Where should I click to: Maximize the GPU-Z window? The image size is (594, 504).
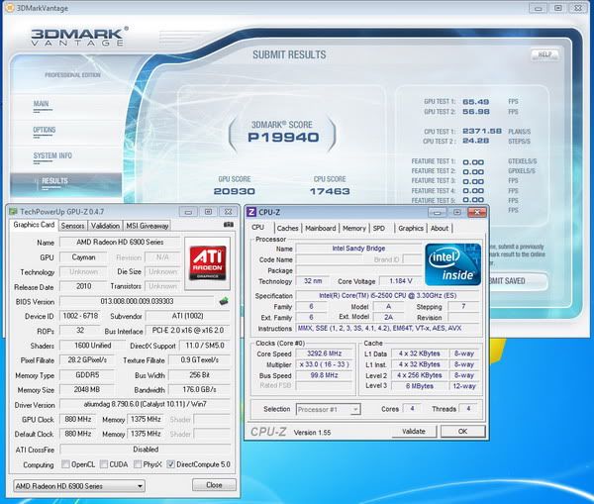pyautogui.click(x=208, y=212)
